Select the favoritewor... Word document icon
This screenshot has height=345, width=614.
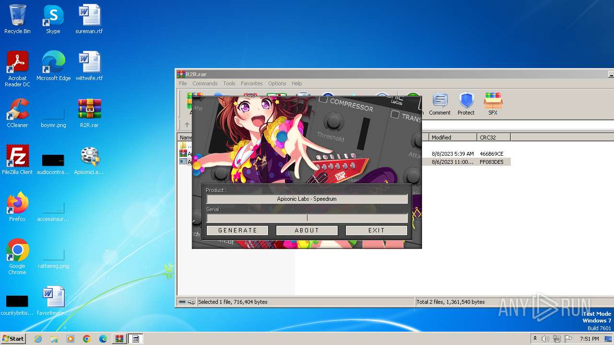pos(53,301)
